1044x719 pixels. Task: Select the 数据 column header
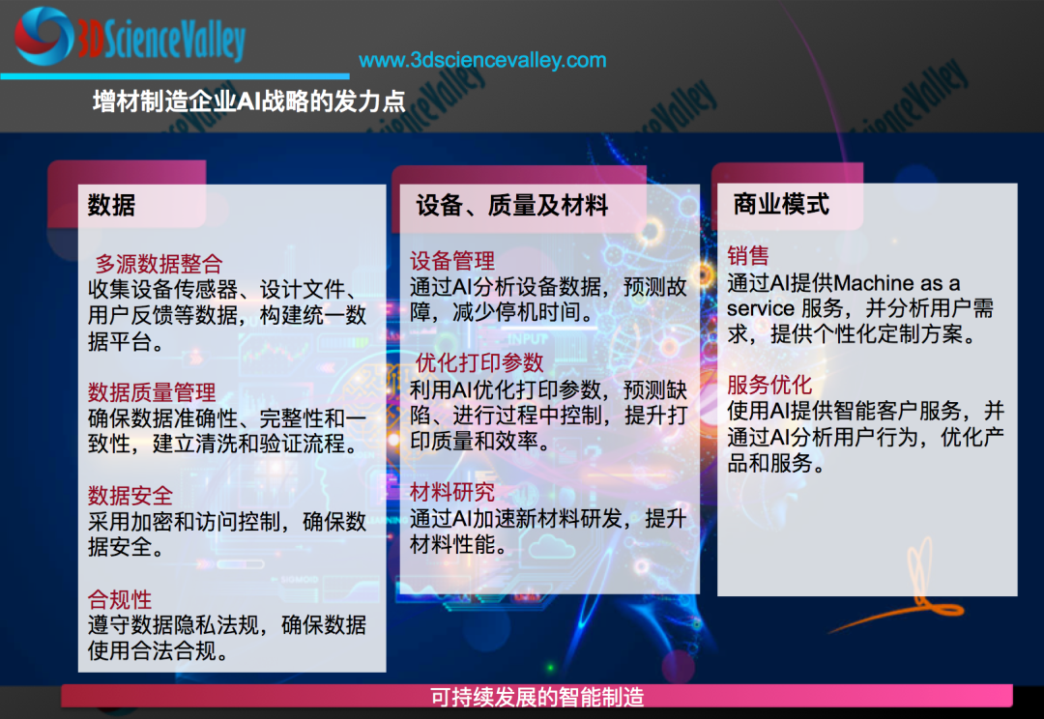111,204
